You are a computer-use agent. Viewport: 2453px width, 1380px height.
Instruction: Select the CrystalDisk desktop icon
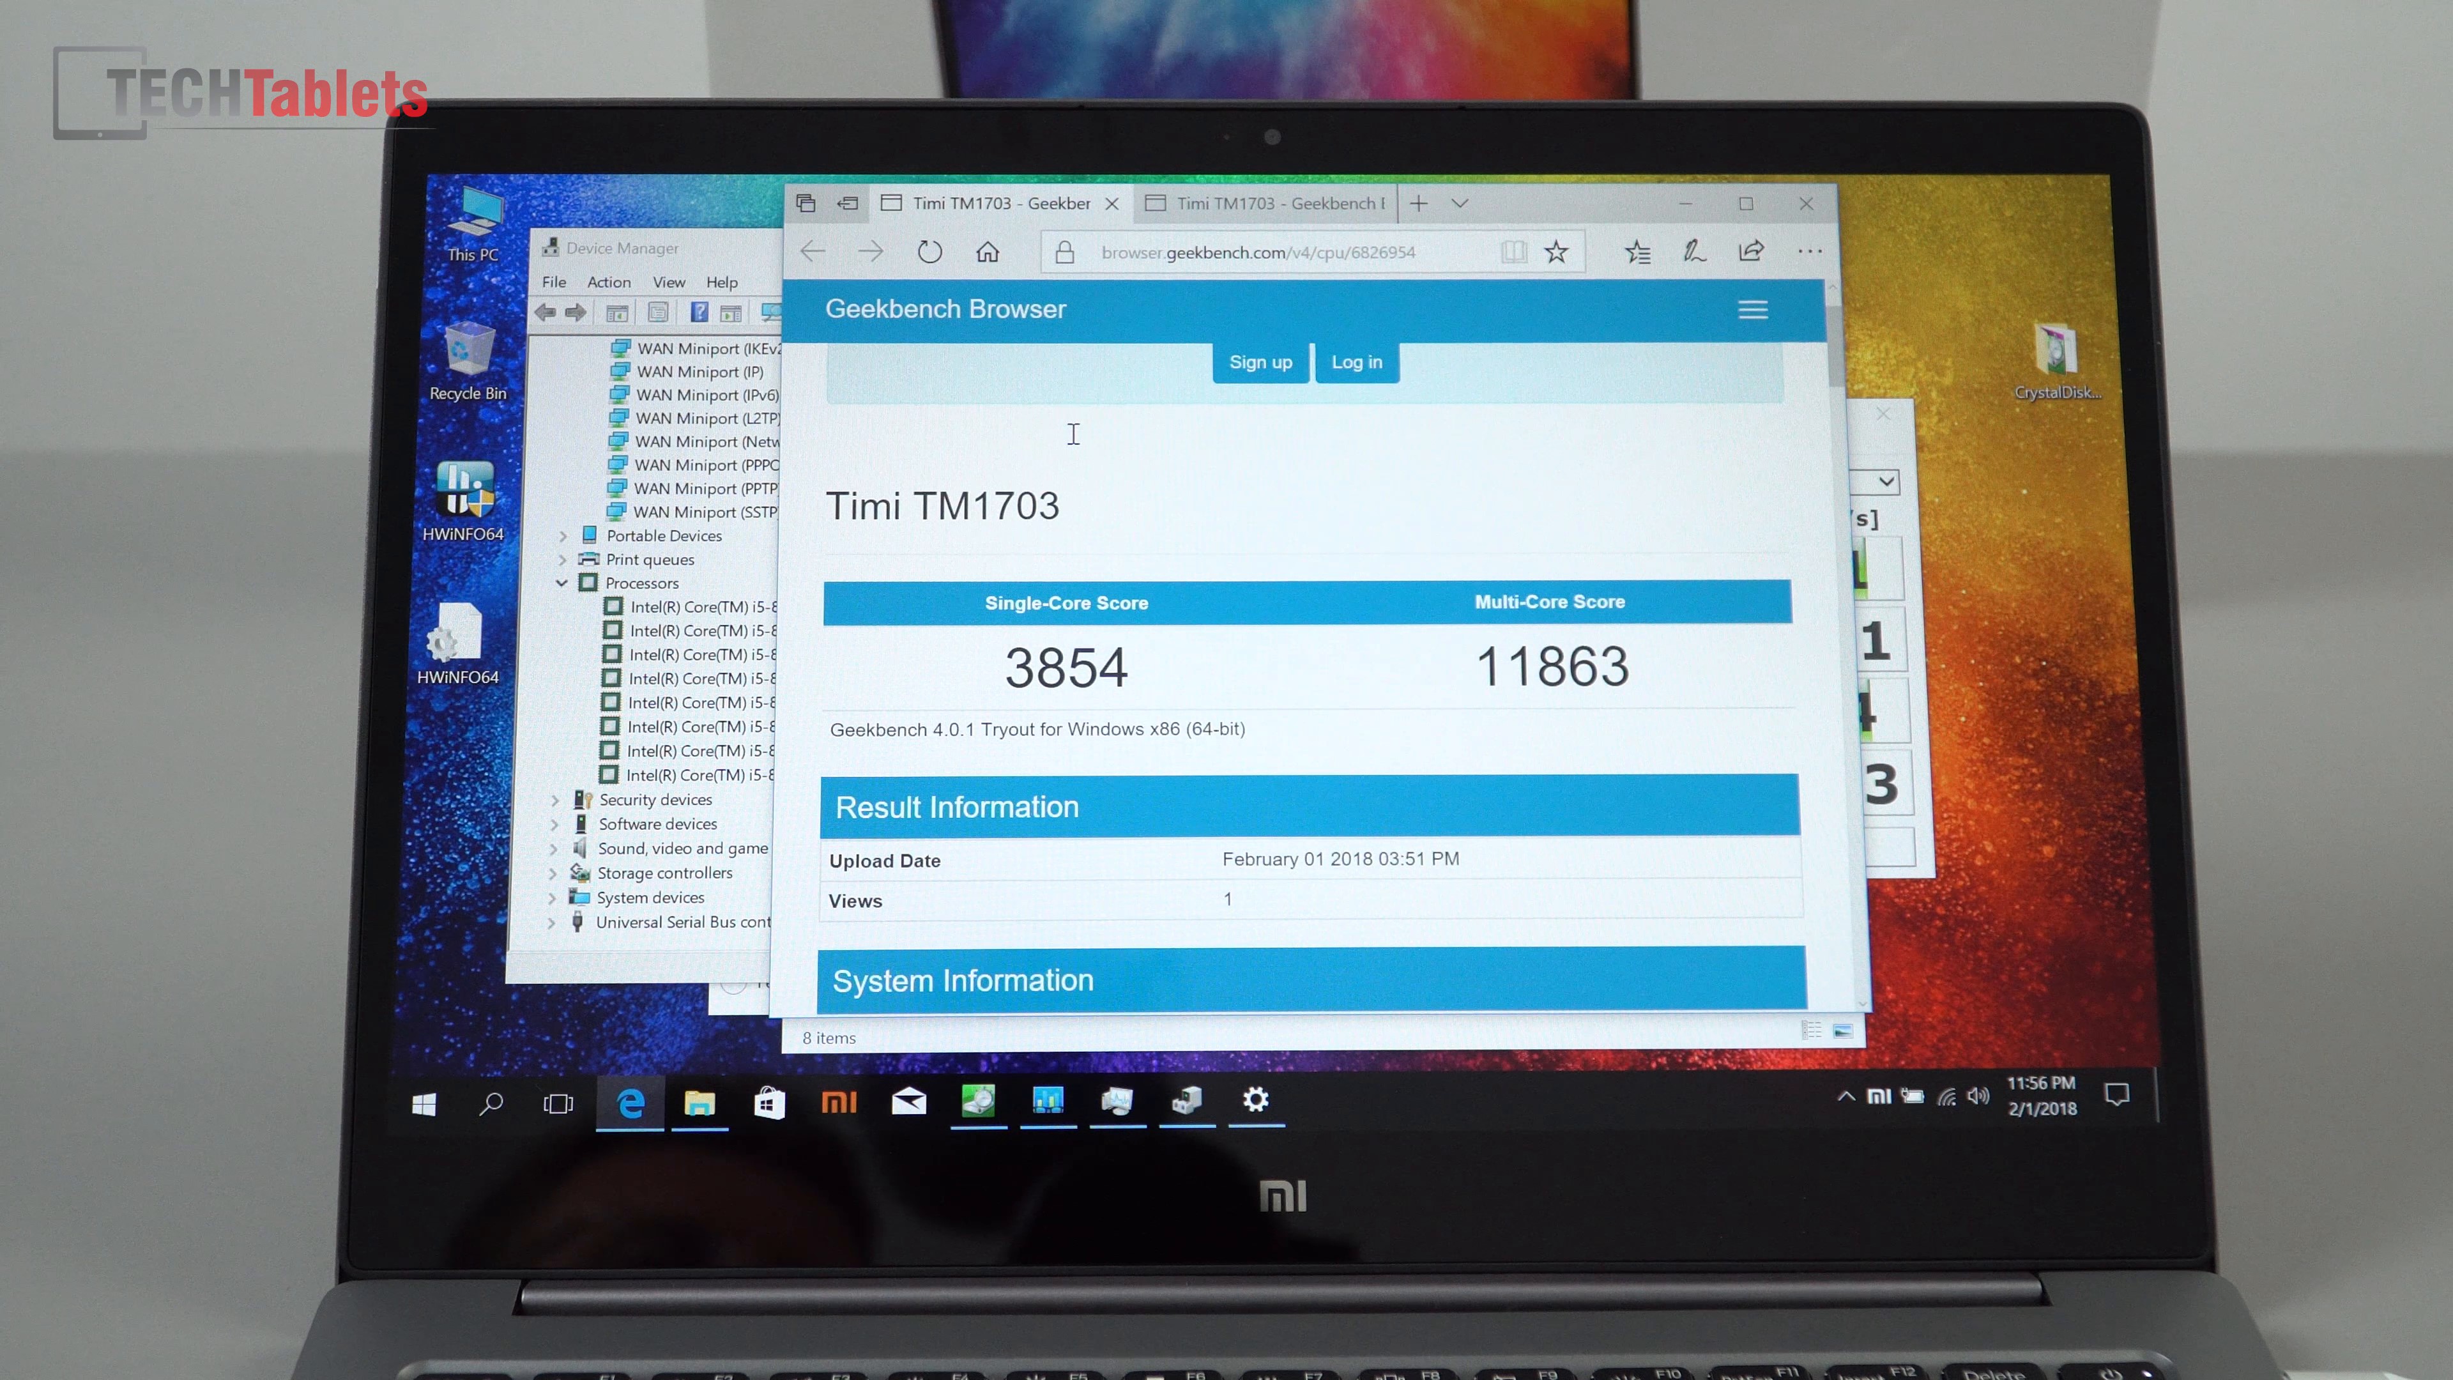coord(2058,361)
